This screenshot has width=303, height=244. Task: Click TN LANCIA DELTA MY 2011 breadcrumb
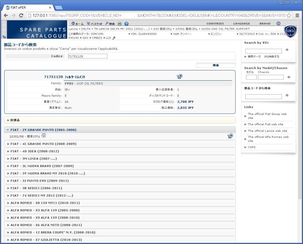pos(122,29)
